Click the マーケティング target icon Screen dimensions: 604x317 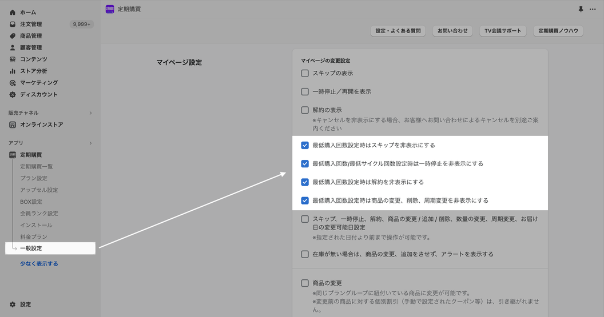pyautogui.click(x=13, y=83)
